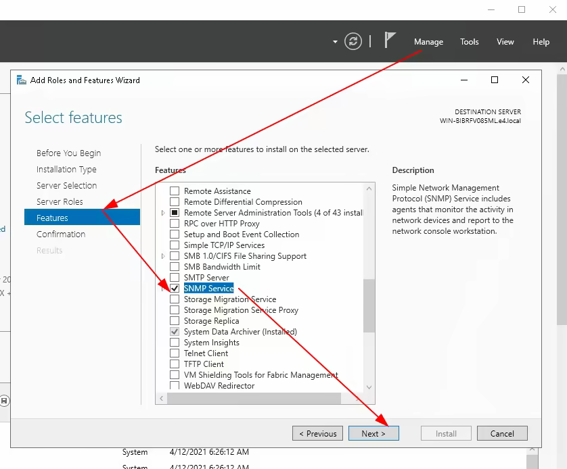The width and height of the screenshot is (567, 469).
Task: Click the down arrow of features list scrollbar
Action: (369, 387)
